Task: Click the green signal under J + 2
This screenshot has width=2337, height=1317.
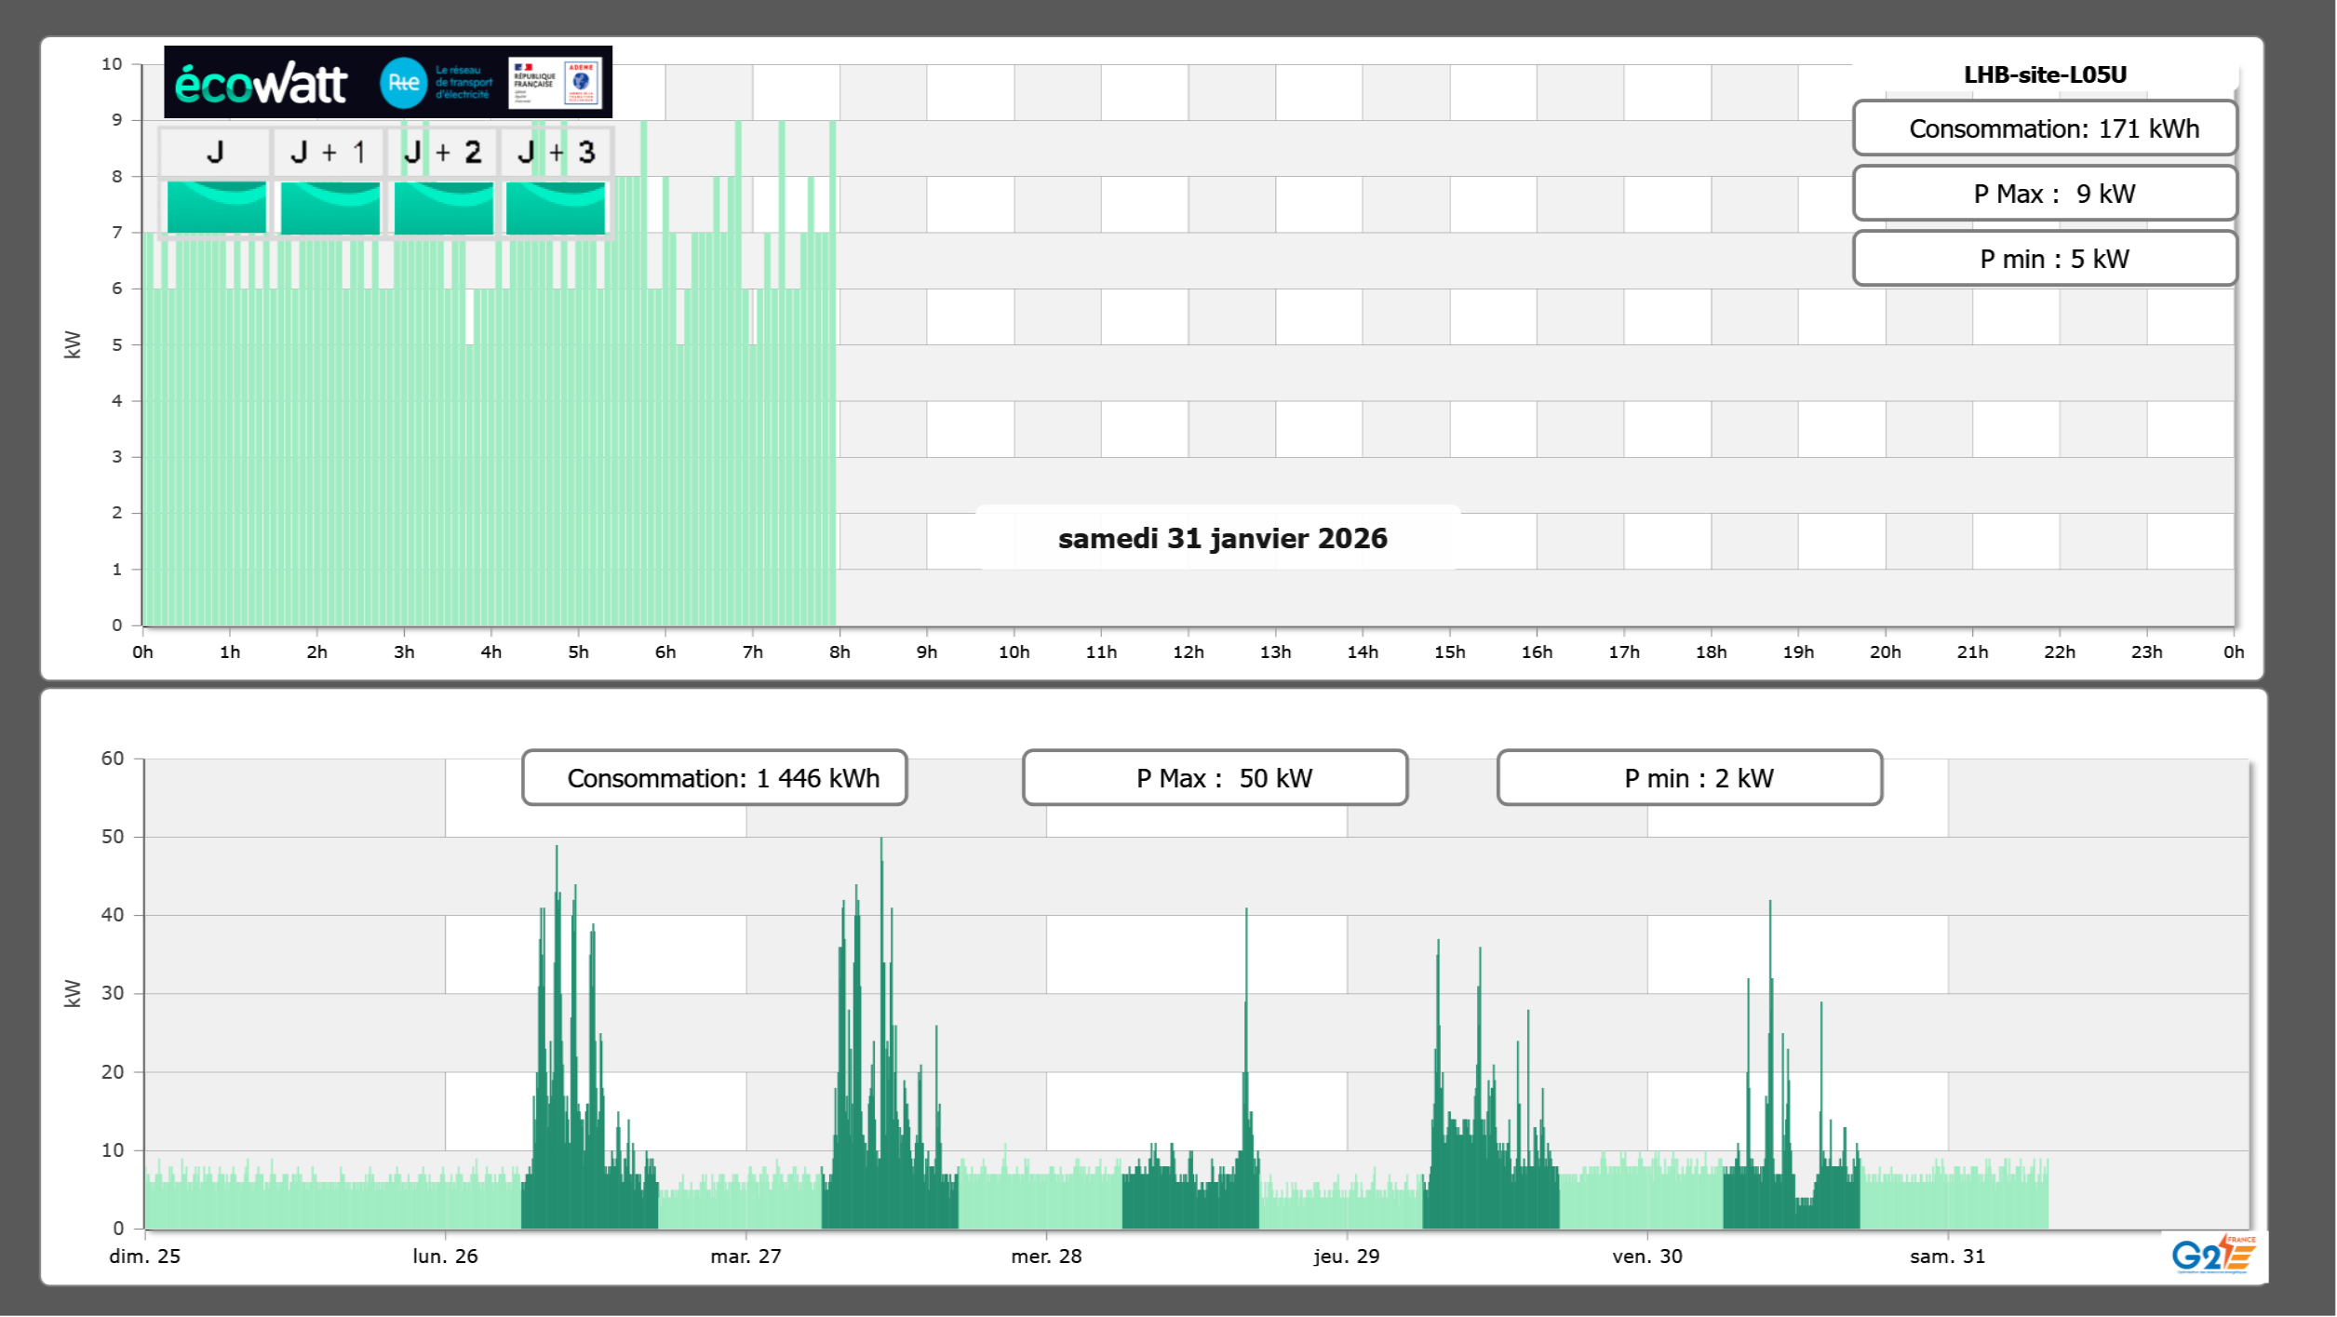Action: (443, 207)
